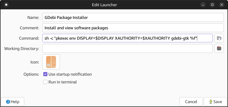
Task: Open the window menu dot icon
Action: click(6, 5)
